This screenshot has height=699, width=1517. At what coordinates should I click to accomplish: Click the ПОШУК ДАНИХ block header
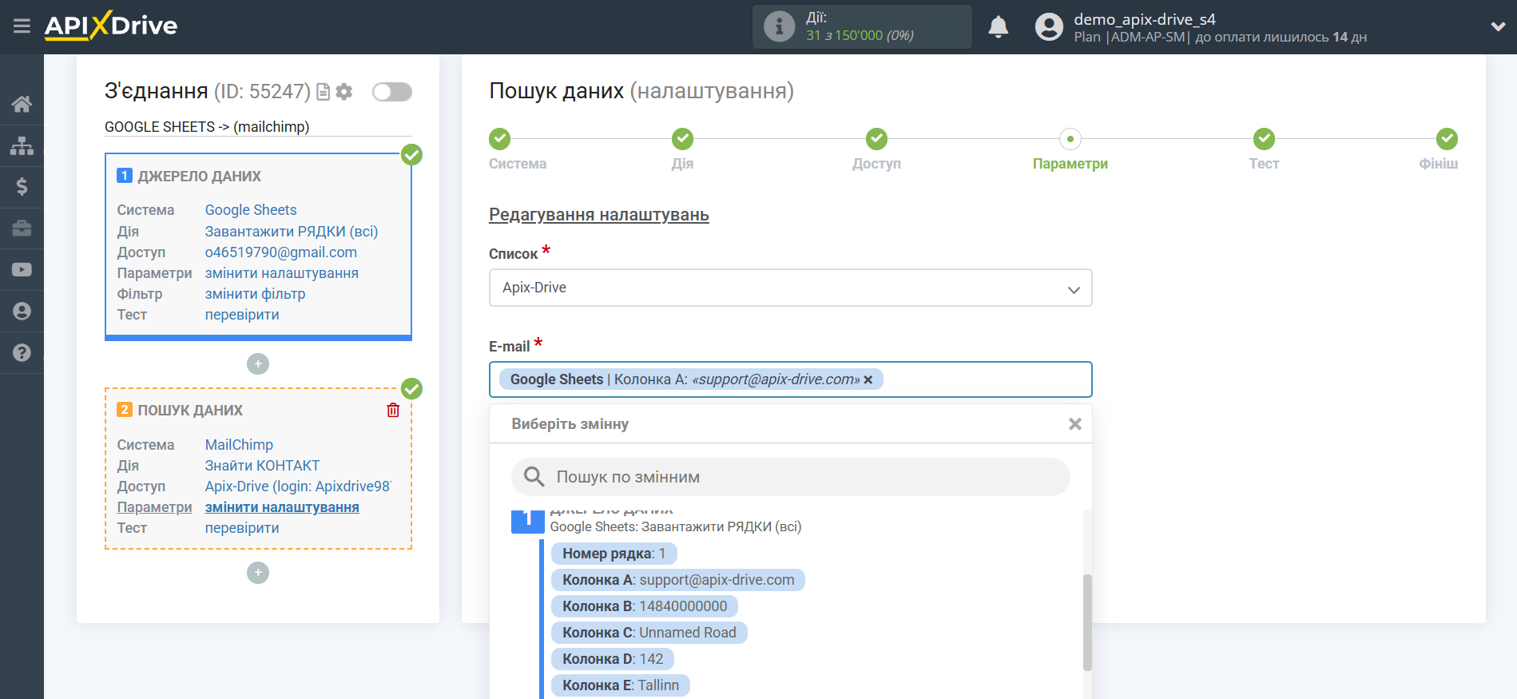pos(190,410)
